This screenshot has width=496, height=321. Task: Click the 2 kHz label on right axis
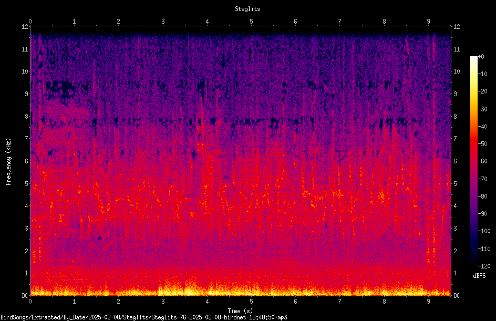[455, 251]
